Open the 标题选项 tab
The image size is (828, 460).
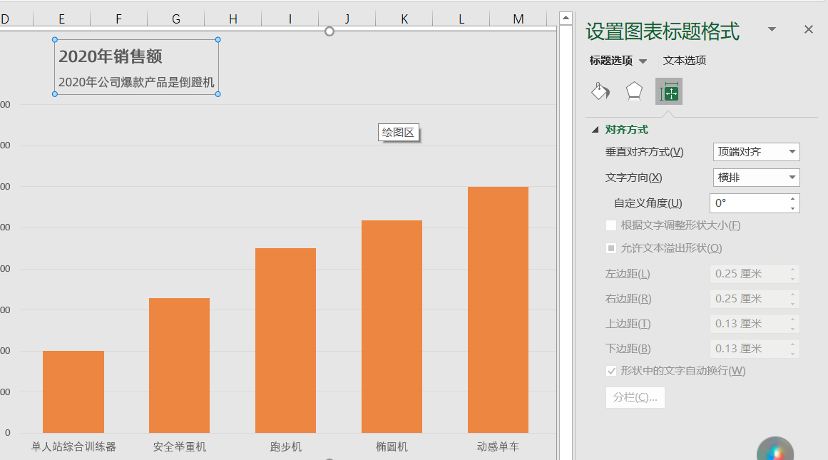coord(611,61)
